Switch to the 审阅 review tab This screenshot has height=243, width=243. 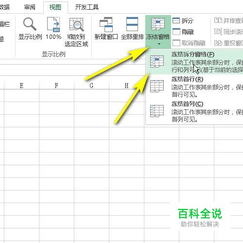30,7
